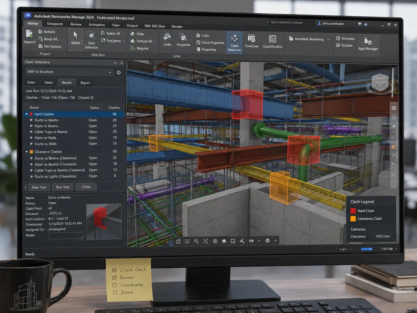Click the Run Test button
This screenshot has width=417, height=313.
pyautogui.click(x=62, y=187)
